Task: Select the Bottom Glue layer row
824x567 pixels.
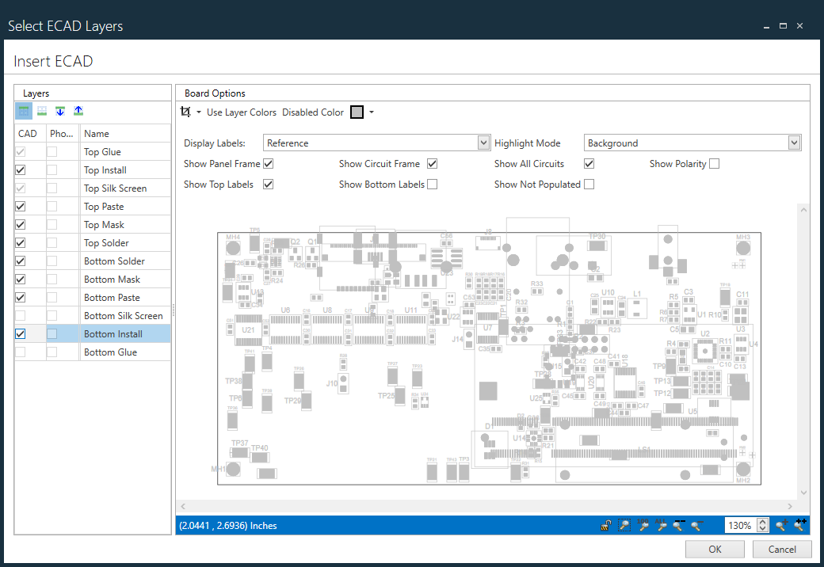Action: point(109,352)
